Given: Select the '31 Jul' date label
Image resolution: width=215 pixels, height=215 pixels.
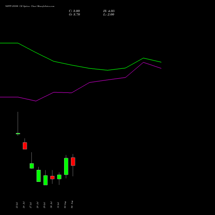Looking at the screenshot, I should pos(58,205).
